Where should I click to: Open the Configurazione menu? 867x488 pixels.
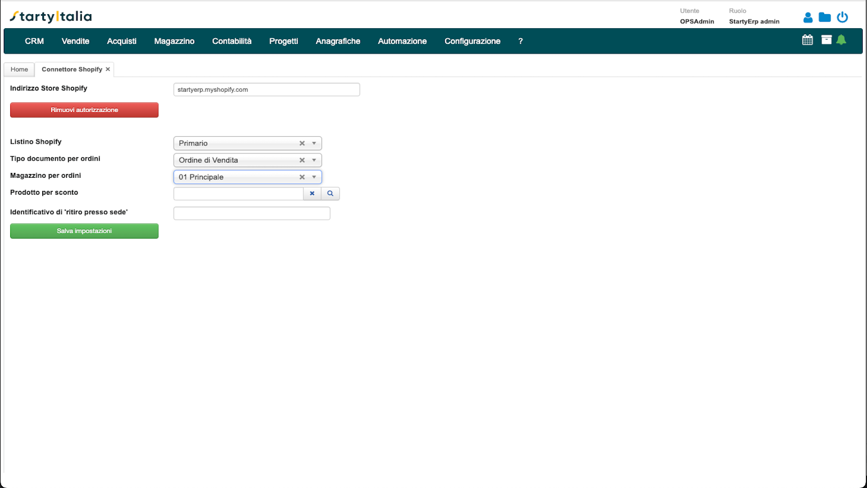click(x=473, y=41)
